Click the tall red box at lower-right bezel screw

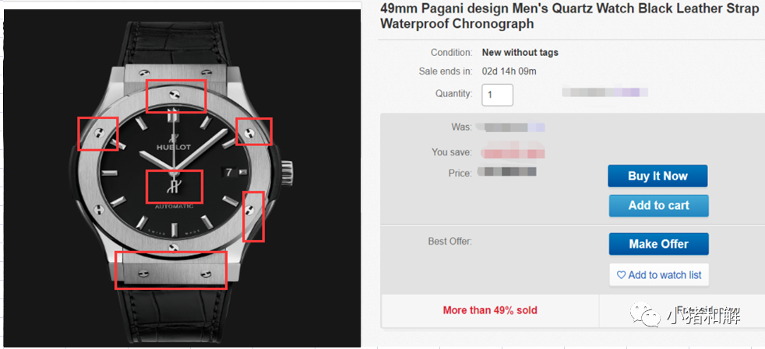click(x=254, y=216)
